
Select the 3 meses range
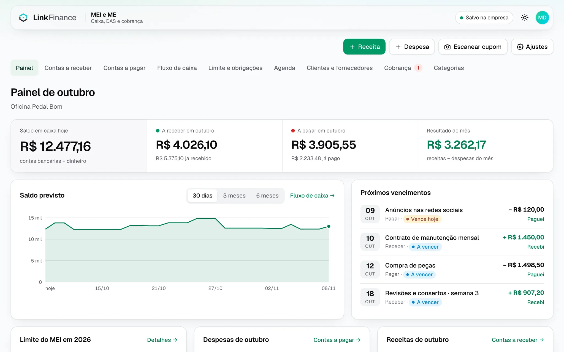pyautogui.click(x=234, y=196)
